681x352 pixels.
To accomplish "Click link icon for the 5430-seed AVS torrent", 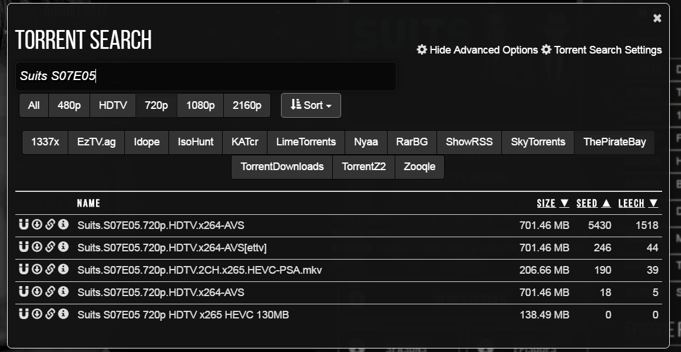I will (50, 224).
